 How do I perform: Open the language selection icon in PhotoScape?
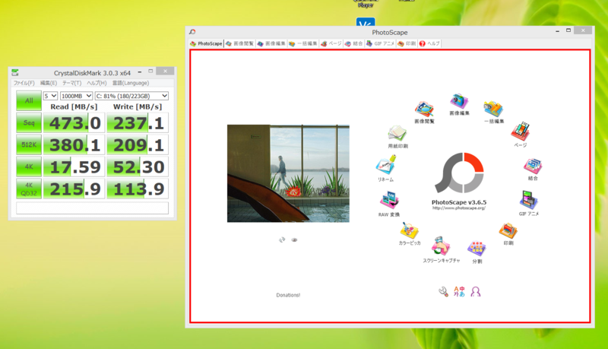point(459,292)
